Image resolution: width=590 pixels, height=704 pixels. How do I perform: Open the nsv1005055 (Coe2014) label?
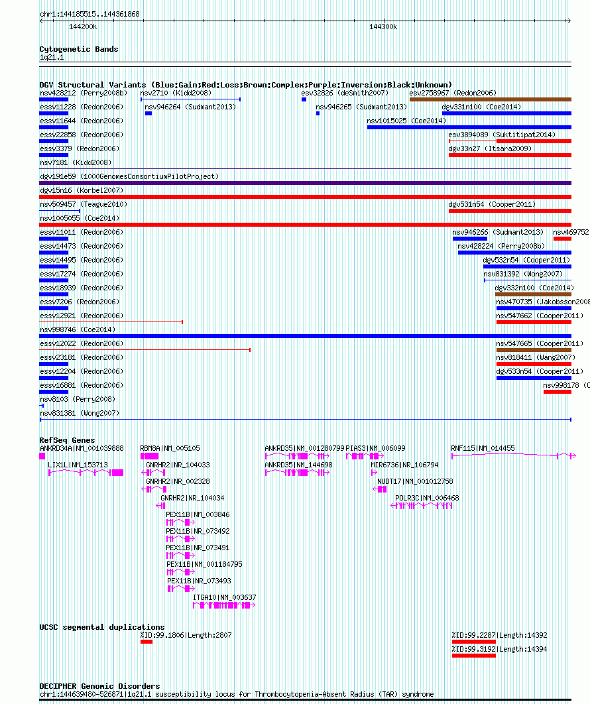(x=80, y=218)
